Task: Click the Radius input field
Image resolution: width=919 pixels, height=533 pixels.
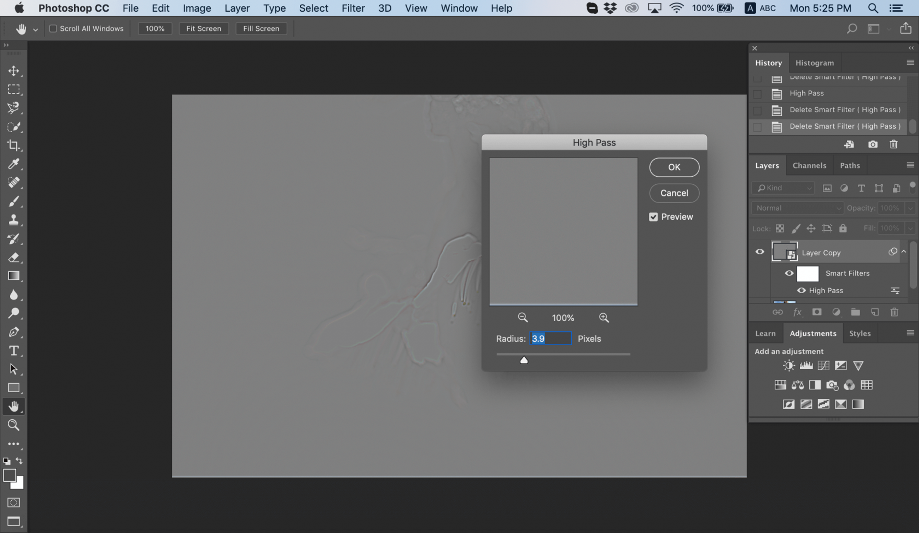Action: coord(551,338)
